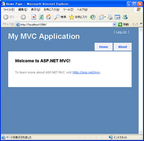Click the intranet zone icon in status bar
The height and width of the screenshot is (141, 144).
(x=111, y=137)
